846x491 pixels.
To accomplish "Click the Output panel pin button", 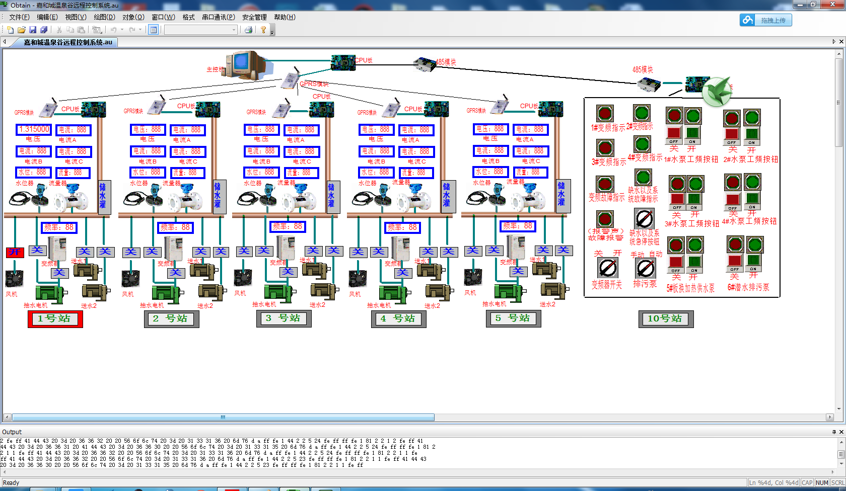I will pyautogui.click(x=834, y=432).
